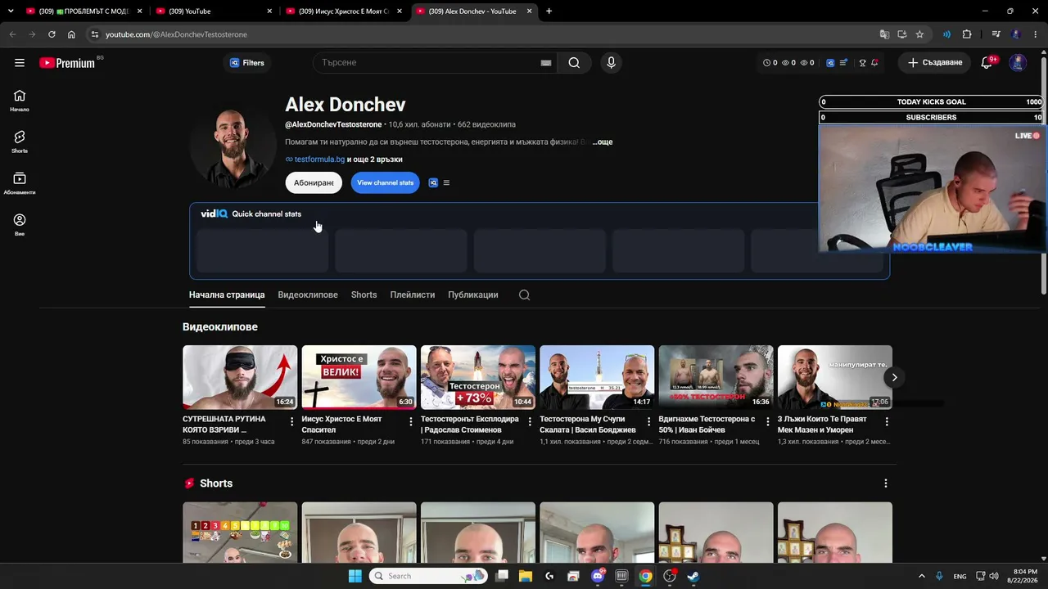Switch to the Плейлисти channel tab
Viewport: 1048px width, 589px height.
point(413,295)
